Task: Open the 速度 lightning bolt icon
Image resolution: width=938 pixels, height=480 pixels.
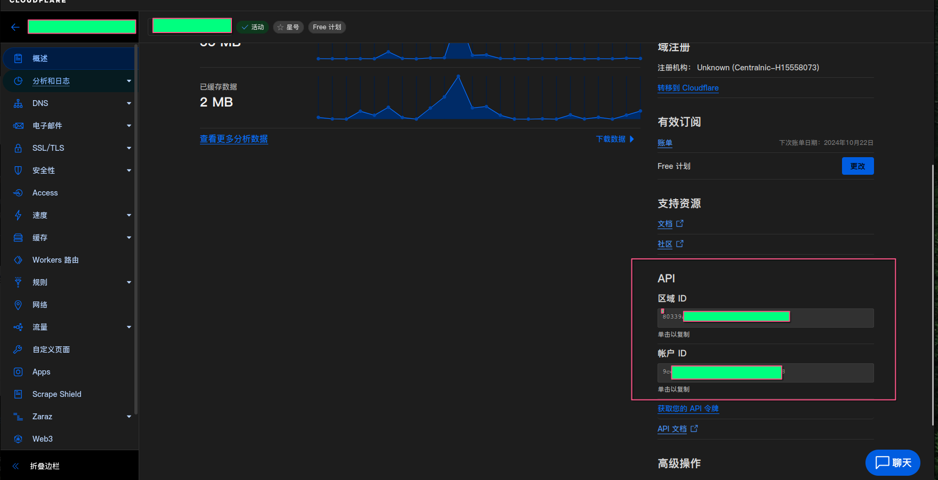Action: click(18, 215)
